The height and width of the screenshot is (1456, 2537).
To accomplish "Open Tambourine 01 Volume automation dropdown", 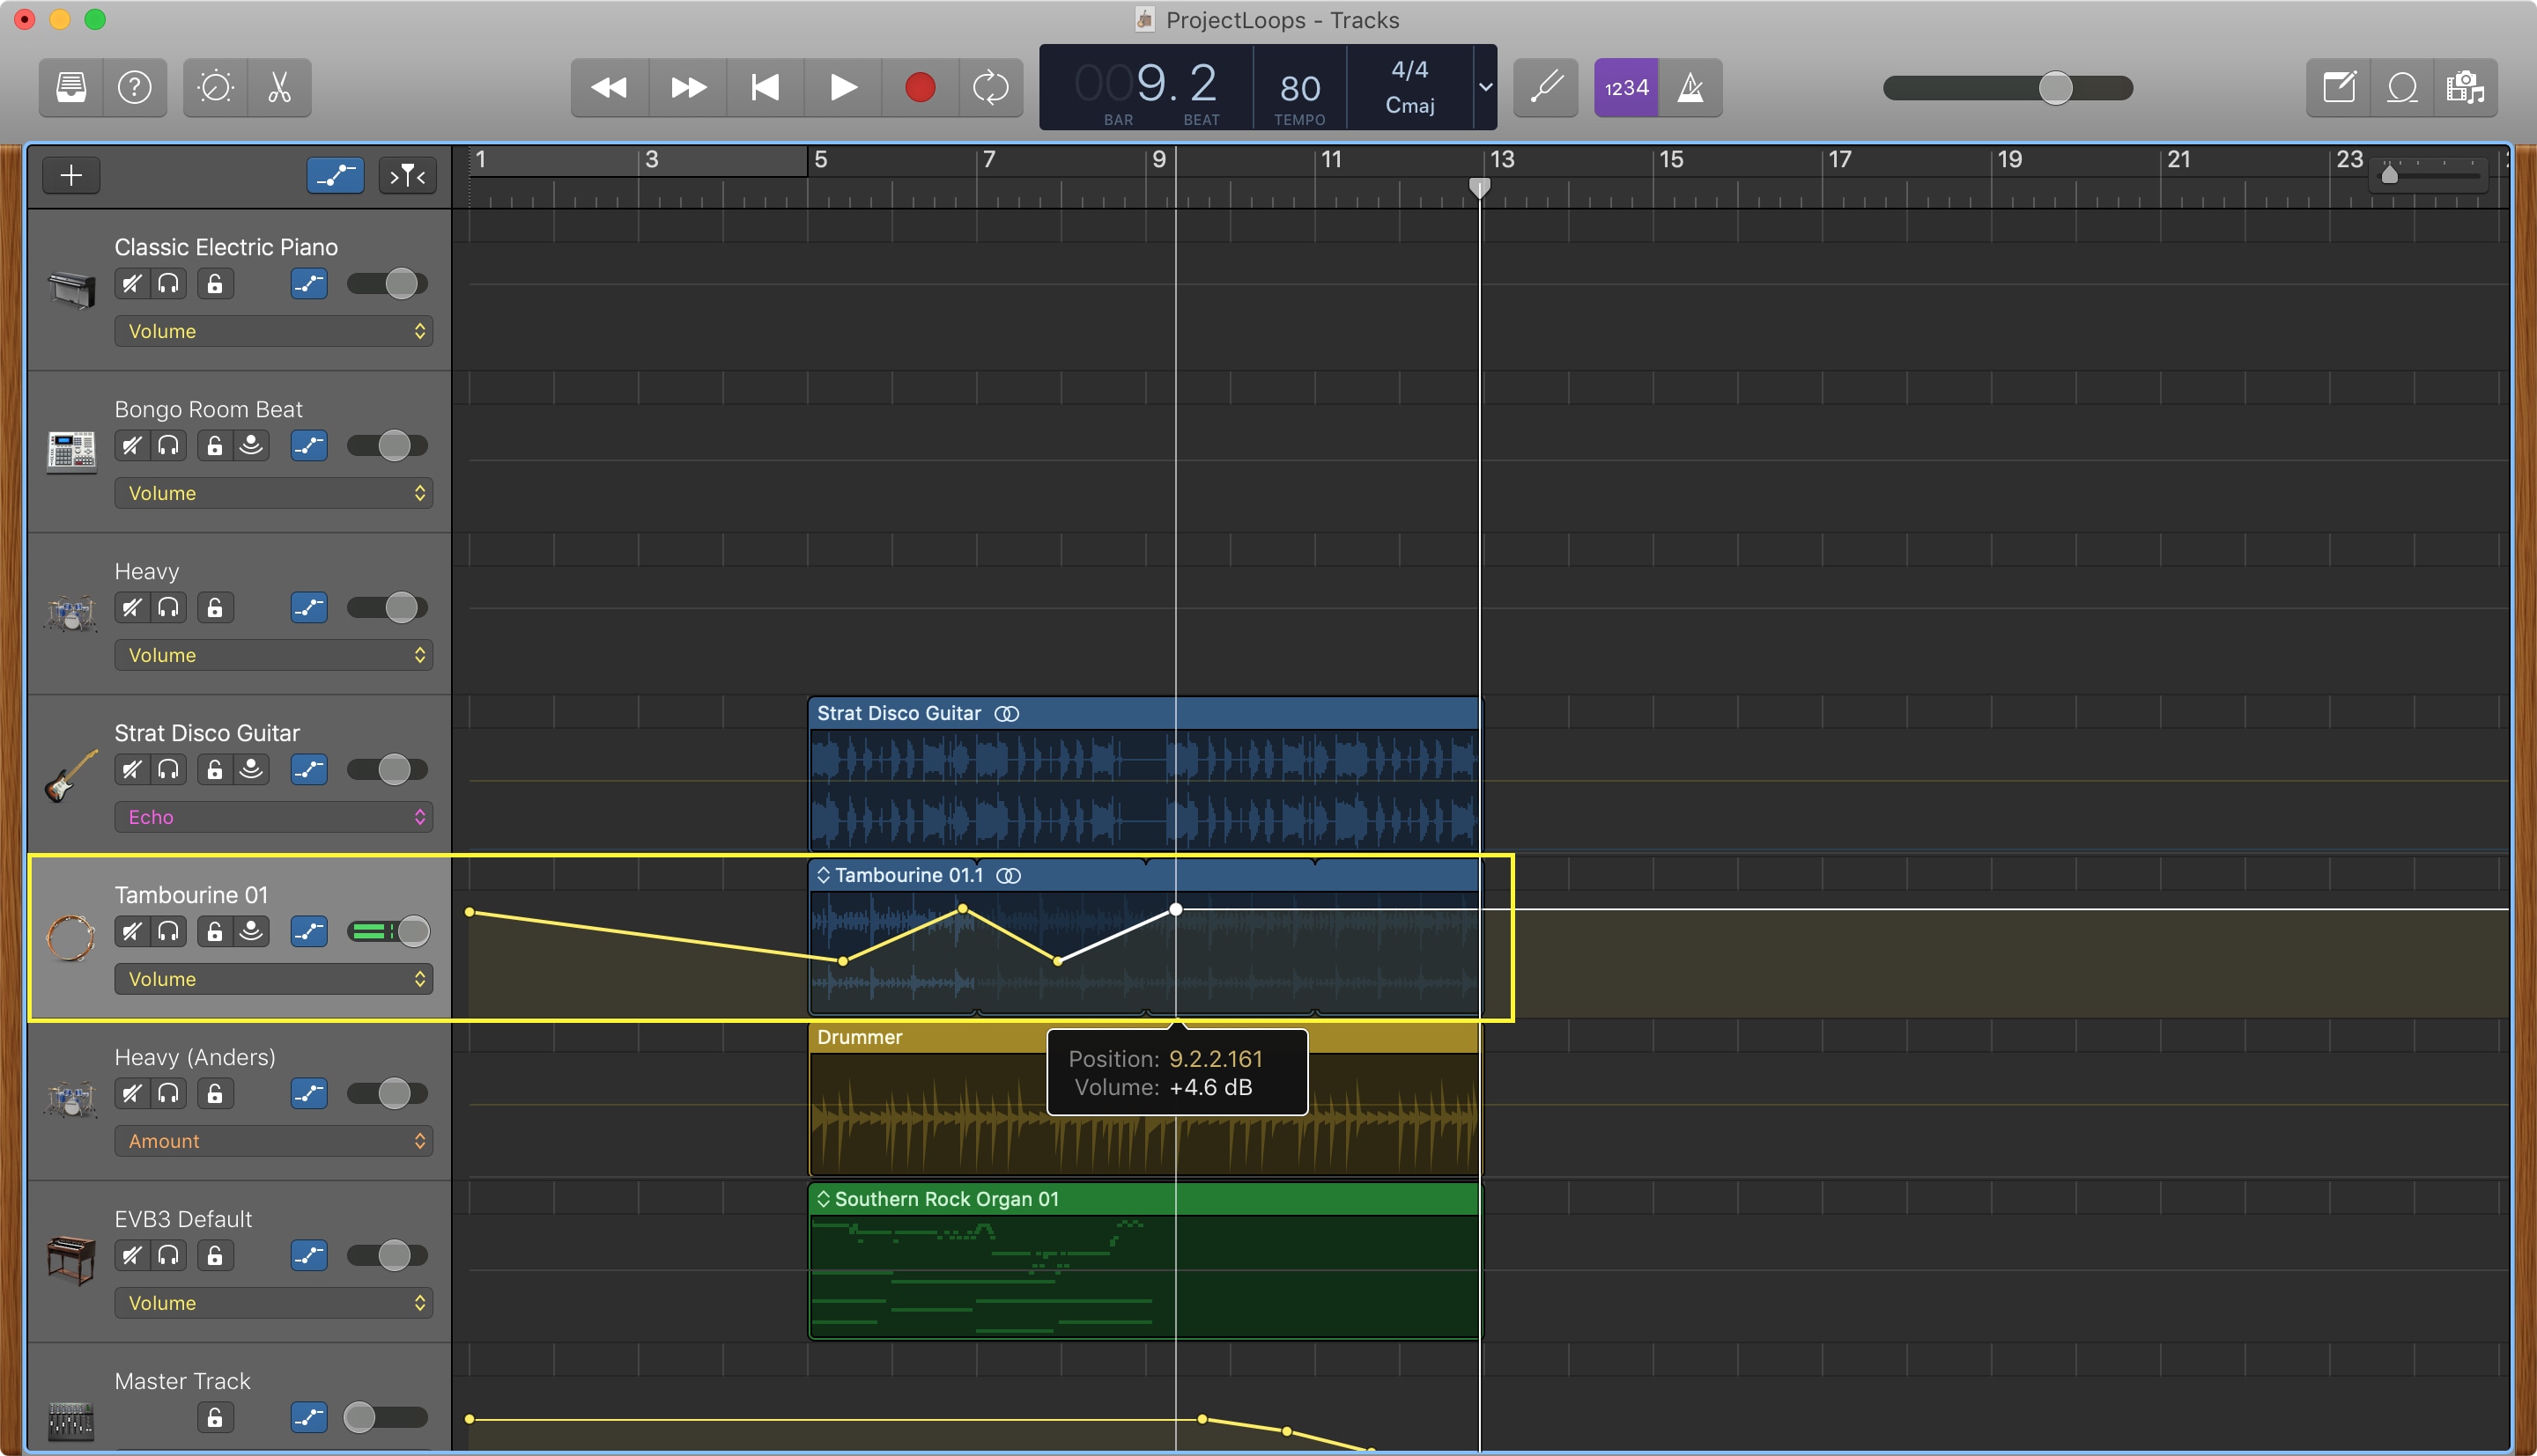I will pyautogui.click(x=273, y=979).
